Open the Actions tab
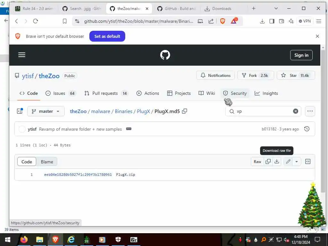Image resolution: width=328 pixels, height=246 pixels. click(148, 93)
